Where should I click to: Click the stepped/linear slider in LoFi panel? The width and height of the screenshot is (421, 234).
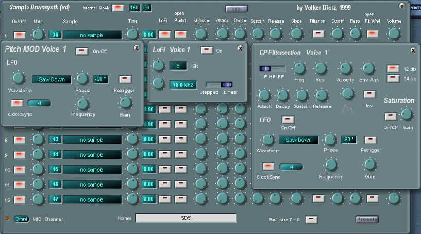point(219,85)
